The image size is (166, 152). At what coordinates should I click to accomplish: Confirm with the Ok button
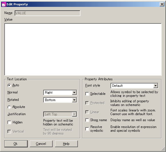click(16, 144)
